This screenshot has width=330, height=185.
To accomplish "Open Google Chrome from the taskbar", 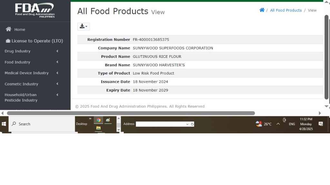I will [98, 120].
